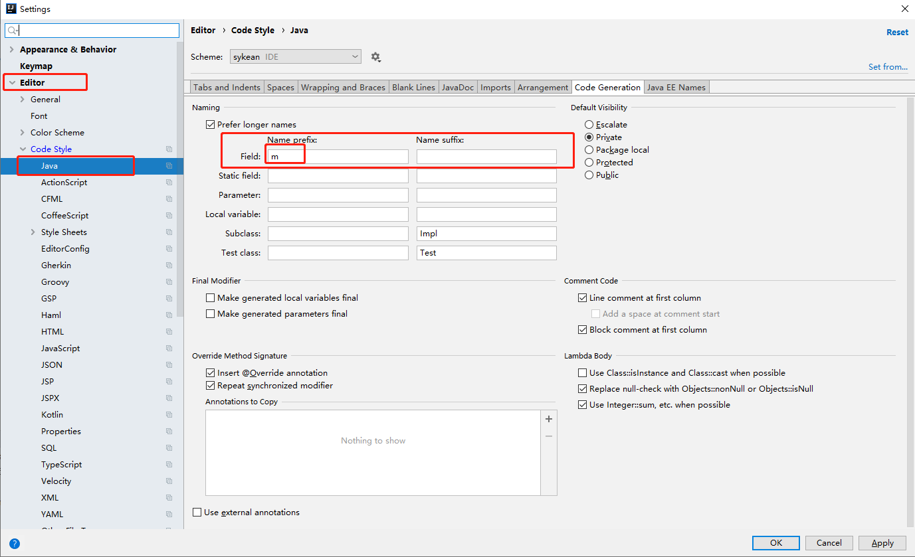Click the copy icon beside Kotlin
915x557 pixels.
[169, 415]
